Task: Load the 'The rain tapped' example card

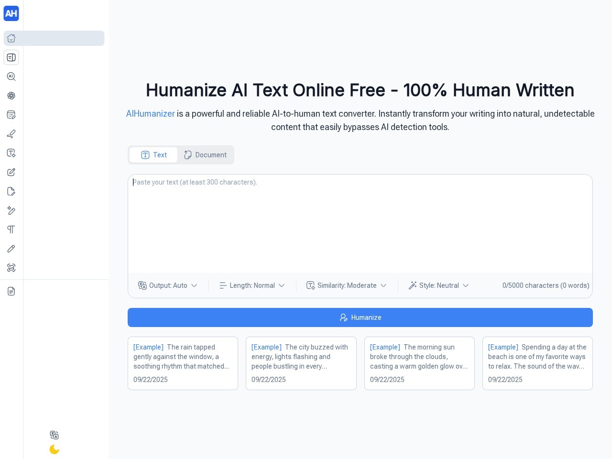Action: (183, 363)
